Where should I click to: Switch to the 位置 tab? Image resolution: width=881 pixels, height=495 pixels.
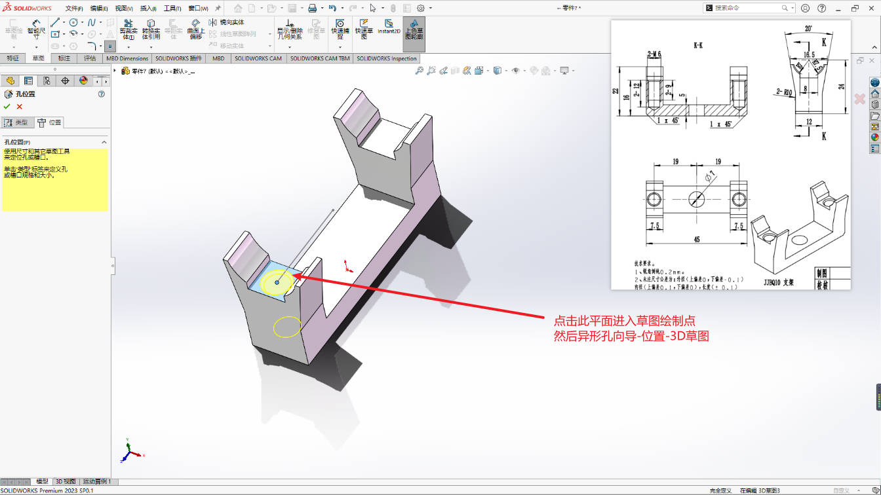[49, 122]
